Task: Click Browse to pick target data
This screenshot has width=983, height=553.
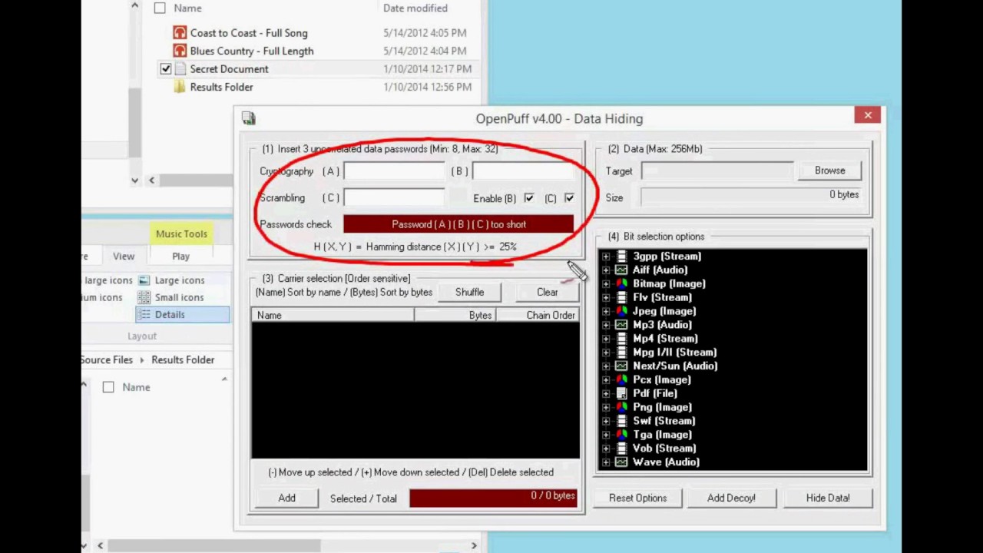Action: point(829,171)
